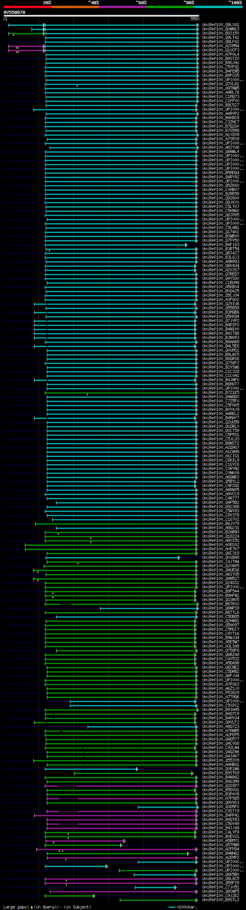Select the UniRef100_Q2GSP7 label
This screenshot has height=910, width=246.
pos(221,785)
